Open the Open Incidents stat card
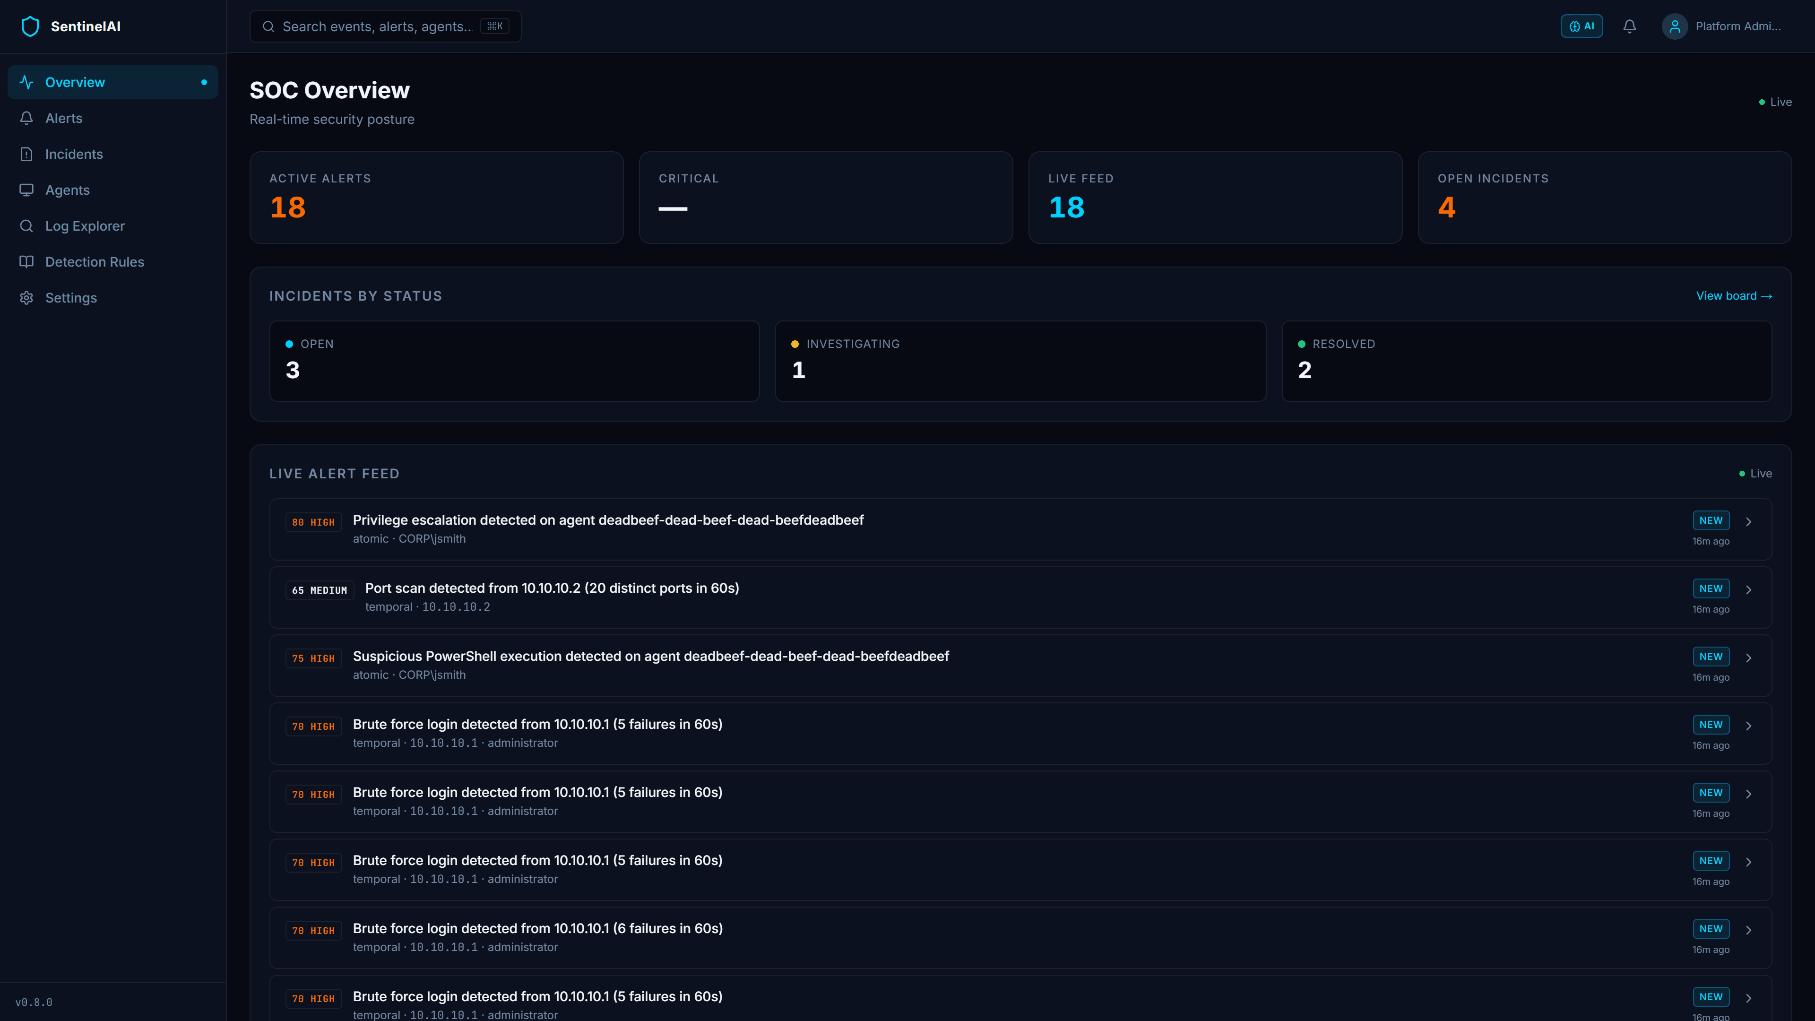1815x1021 pixels. [x=1604, y=197]
